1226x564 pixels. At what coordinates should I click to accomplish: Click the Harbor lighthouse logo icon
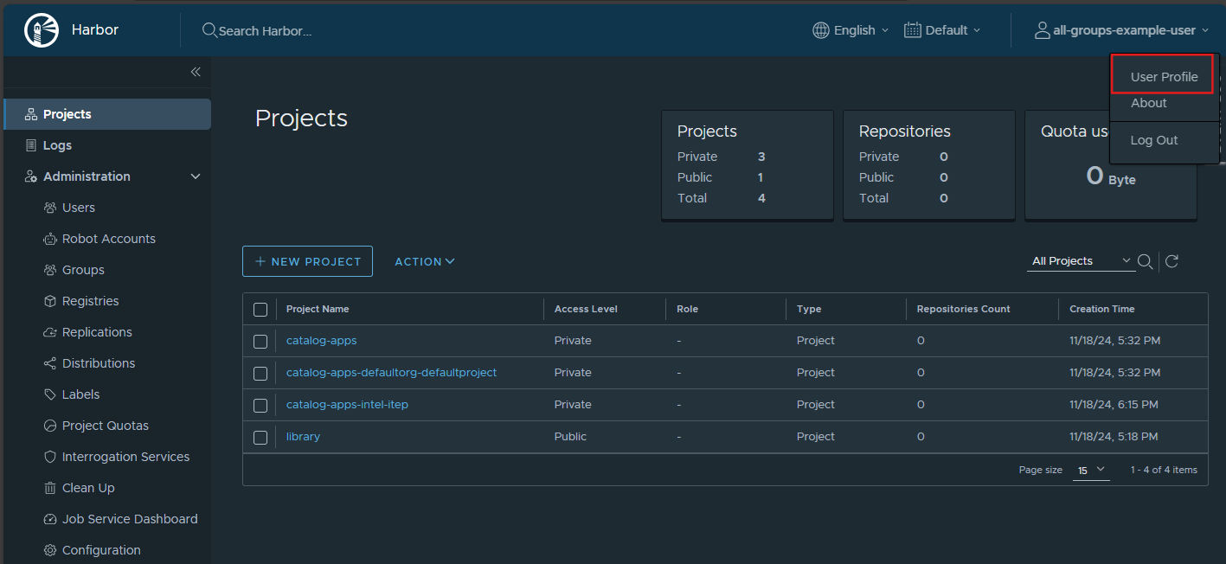click(x=42, y=30)
